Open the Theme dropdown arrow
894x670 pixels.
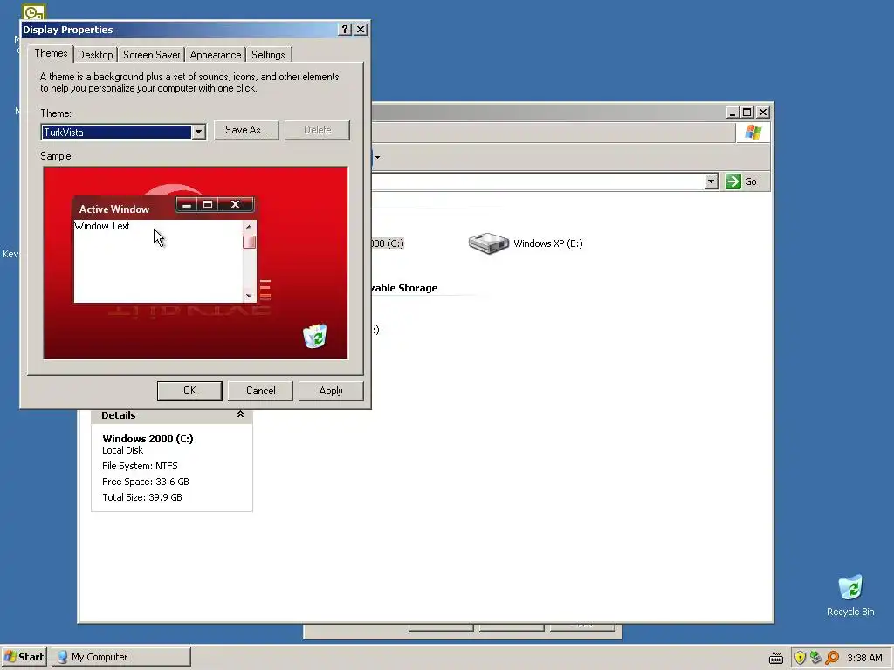click(198, 133)
